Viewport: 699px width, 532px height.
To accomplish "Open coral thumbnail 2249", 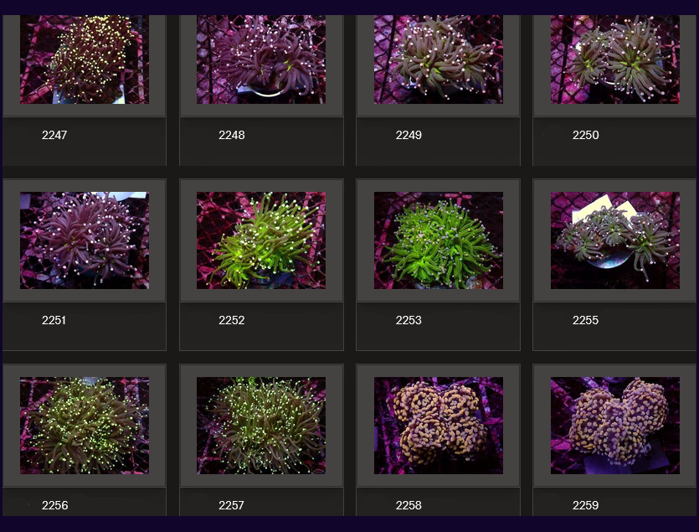I will point(438,59).
